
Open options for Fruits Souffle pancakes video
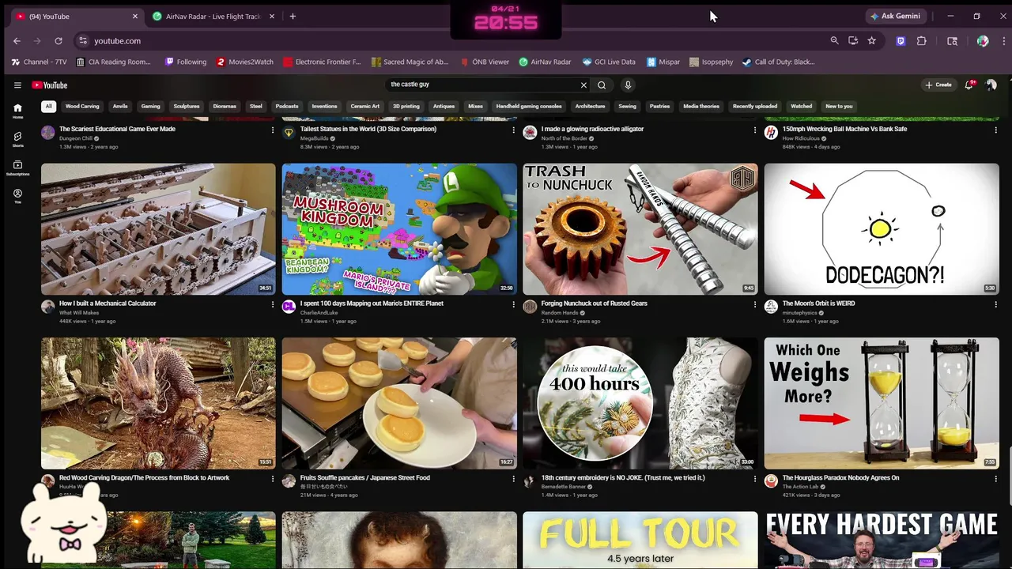(x=513, y=479)
